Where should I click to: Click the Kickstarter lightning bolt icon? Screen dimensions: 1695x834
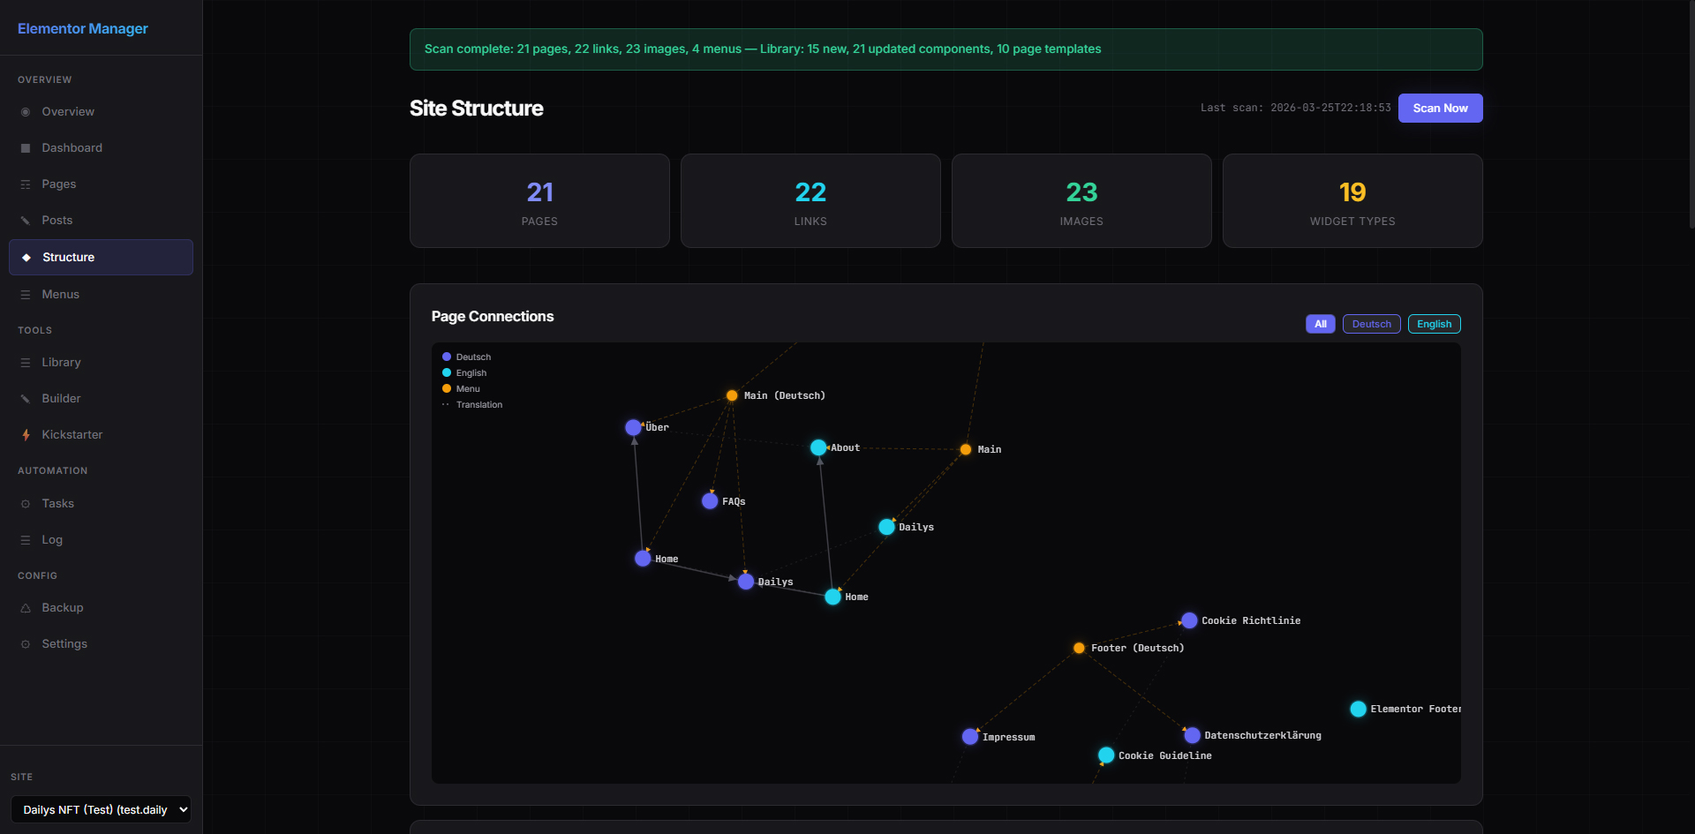point(26,435)
